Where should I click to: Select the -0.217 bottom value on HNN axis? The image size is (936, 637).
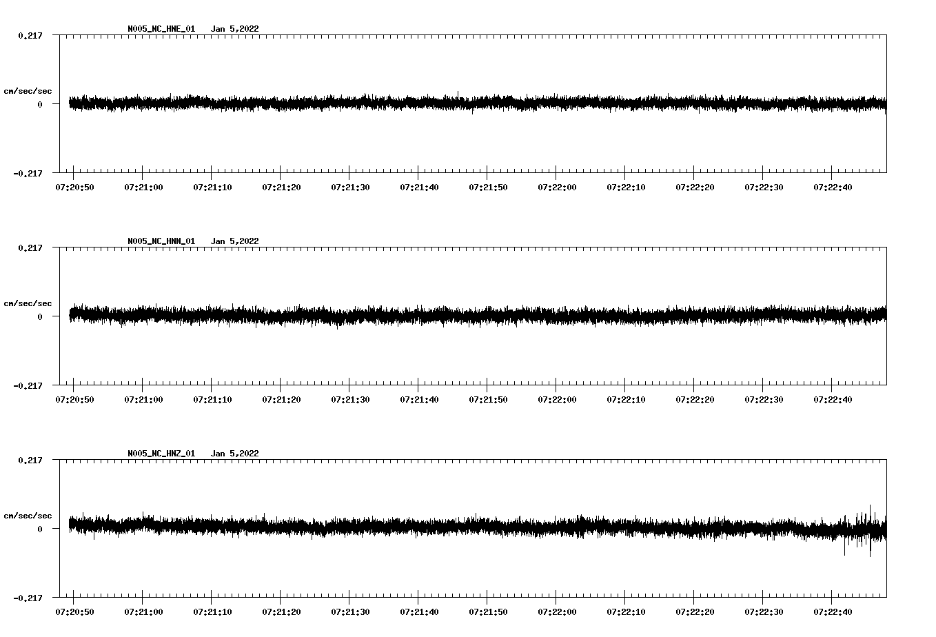[28, 385]
